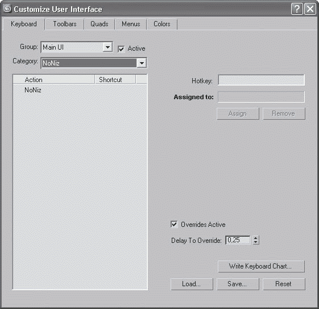Click the Write Keyboard Chart button
319x309 pixels.
pyautogui.click(x=261, y=266)
